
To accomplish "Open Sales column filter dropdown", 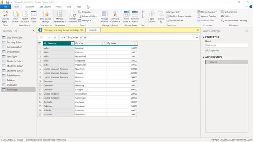I will [x=136, y=43].
